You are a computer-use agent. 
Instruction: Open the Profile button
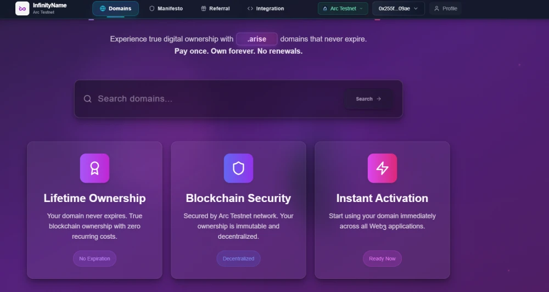point(445,9)
